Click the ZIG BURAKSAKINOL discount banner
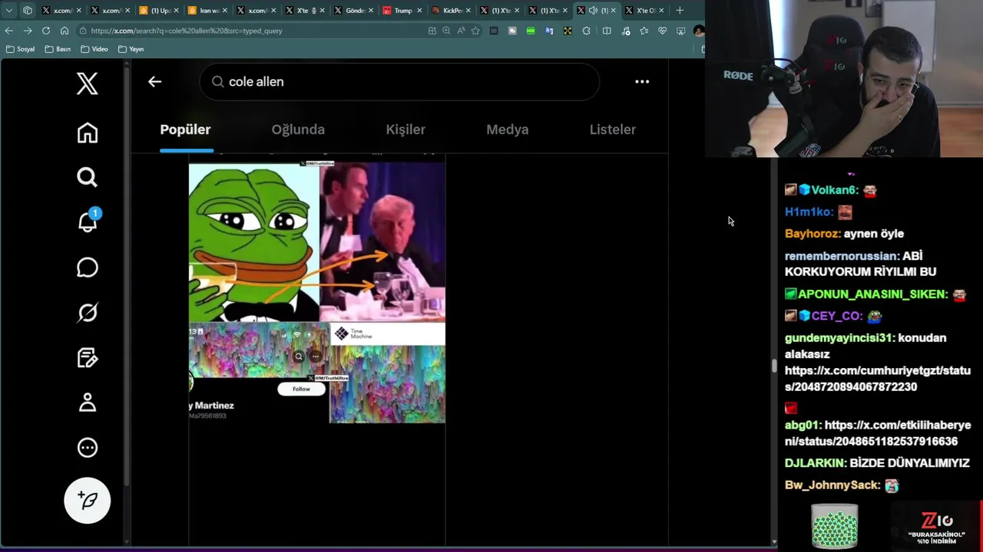 (936, 527)
